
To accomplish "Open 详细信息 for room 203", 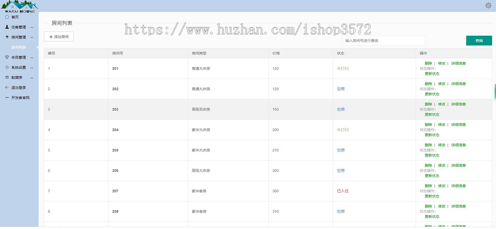I will click(459, 104).
